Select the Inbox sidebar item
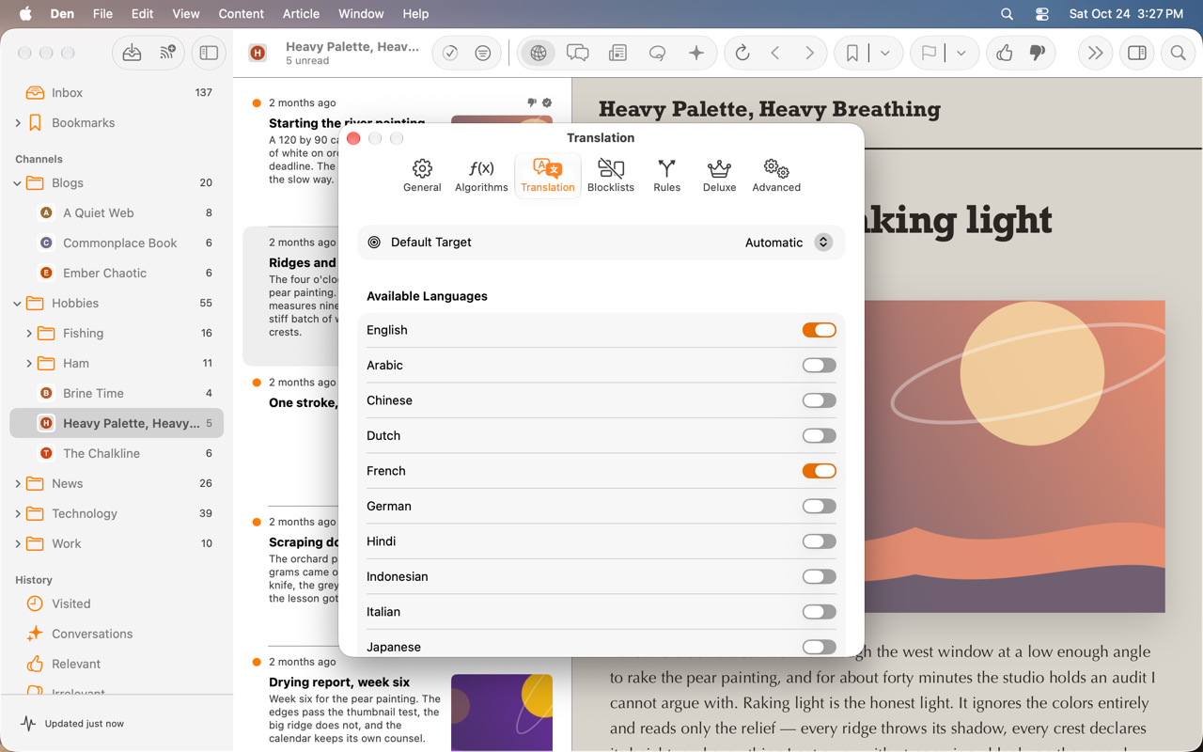This screenshot has height=752, width=1203. click(117, 92)
